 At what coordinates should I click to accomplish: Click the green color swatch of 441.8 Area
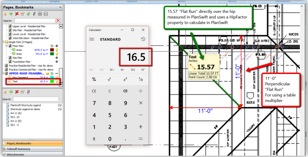[52, 54]
